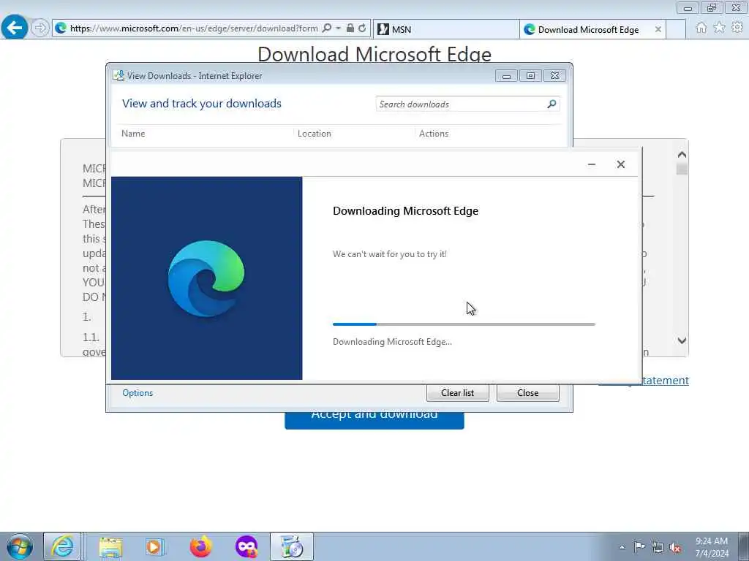Open File Explorer from the taskbar

tap(111, 546)
